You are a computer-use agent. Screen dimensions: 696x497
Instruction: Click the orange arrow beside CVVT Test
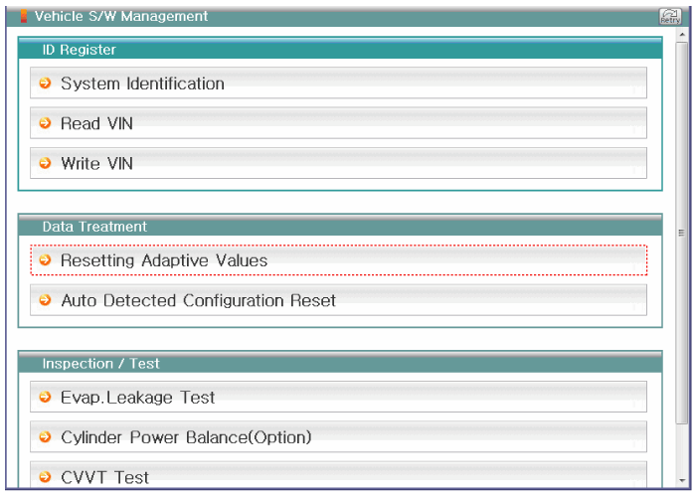(x=45, y=477)
